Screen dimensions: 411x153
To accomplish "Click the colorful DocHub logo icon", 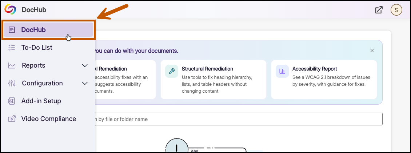I will [x=10, y=10].
